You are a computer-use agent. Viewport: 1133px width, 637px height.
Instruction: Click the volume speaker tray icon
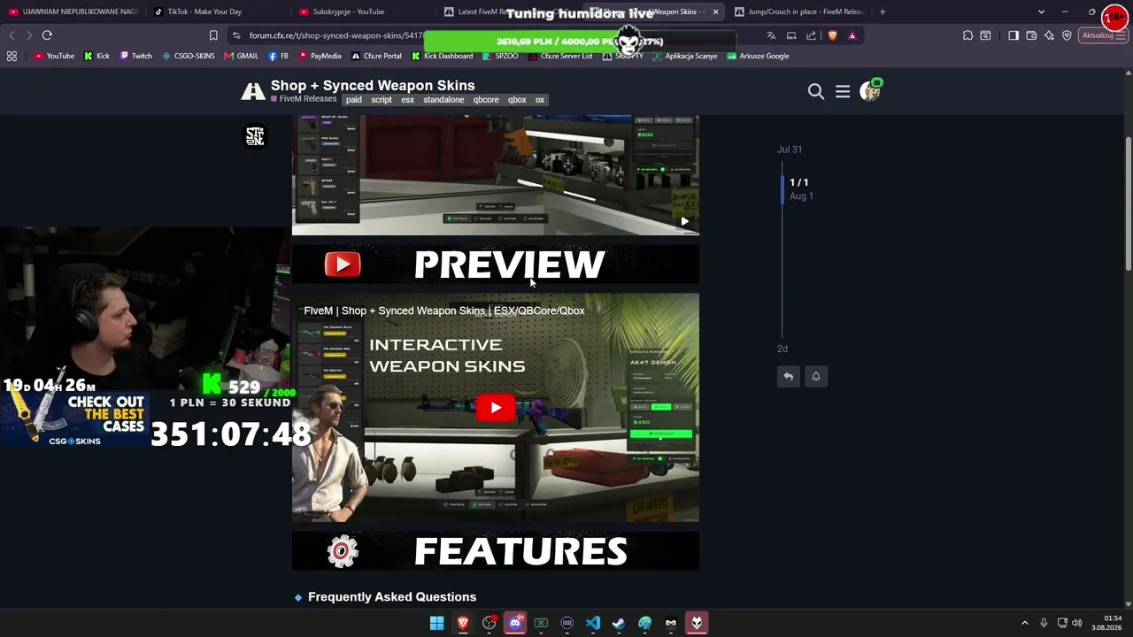[1076, 623]
